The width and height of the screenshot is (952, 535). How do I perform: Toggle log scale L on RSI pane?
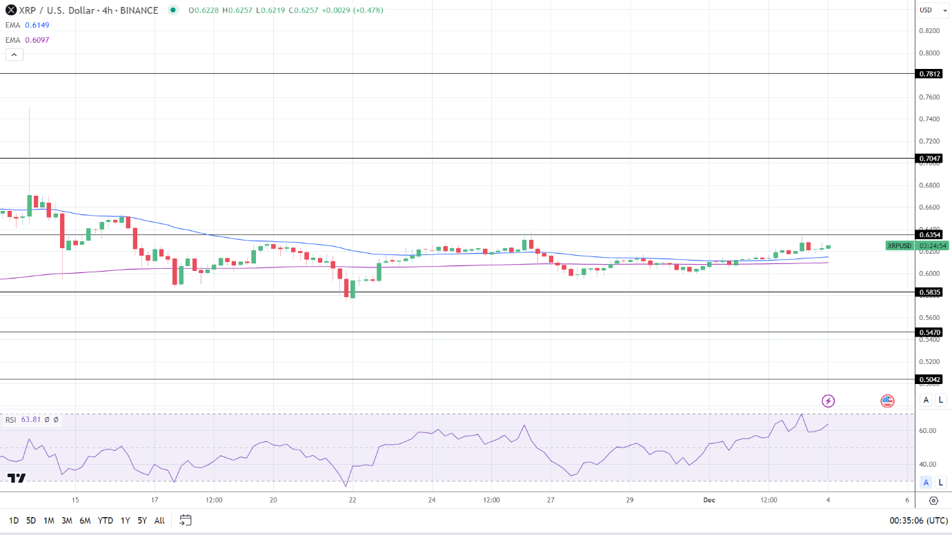940,482
